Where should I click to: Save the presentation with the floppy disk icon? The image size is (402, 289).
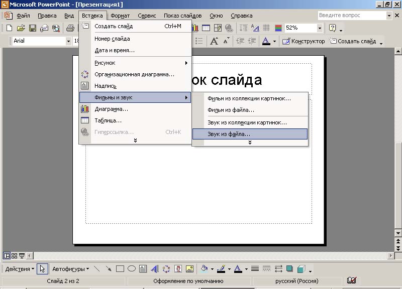point(33,28)
